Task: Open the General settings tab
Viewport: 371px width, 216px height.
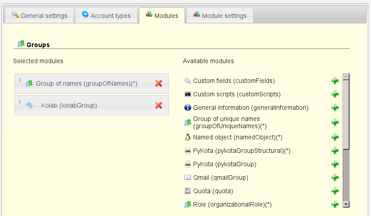Action: [39, 16]
